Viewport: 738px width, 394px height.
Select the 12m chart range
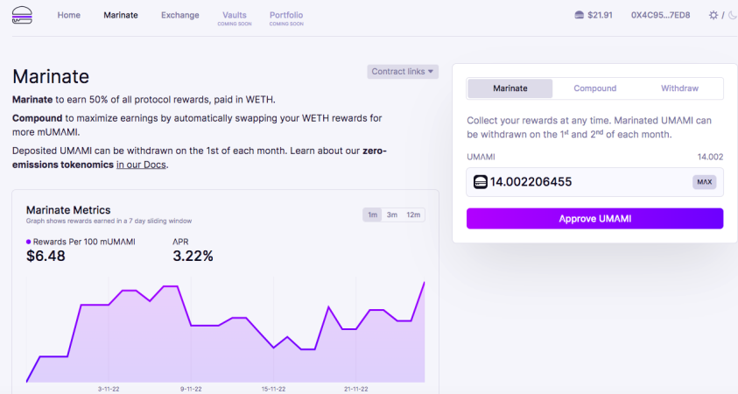[x=413, y=215]
